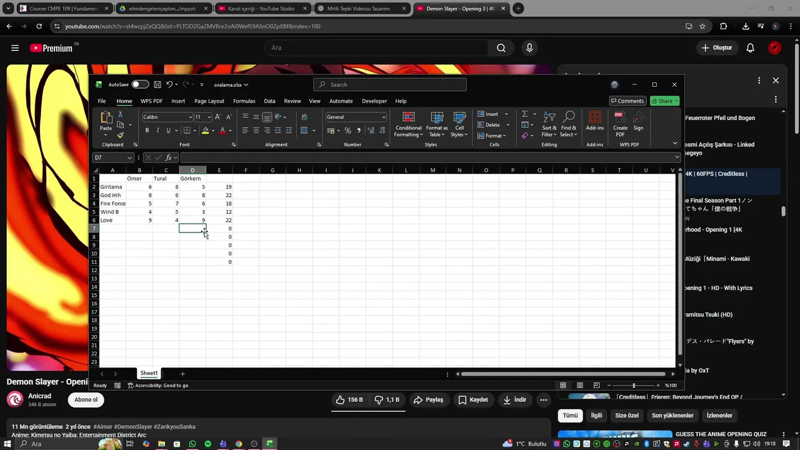Click the Abone ol subscribe button
The width and height of the screenshot is (800, 450).
86,400
